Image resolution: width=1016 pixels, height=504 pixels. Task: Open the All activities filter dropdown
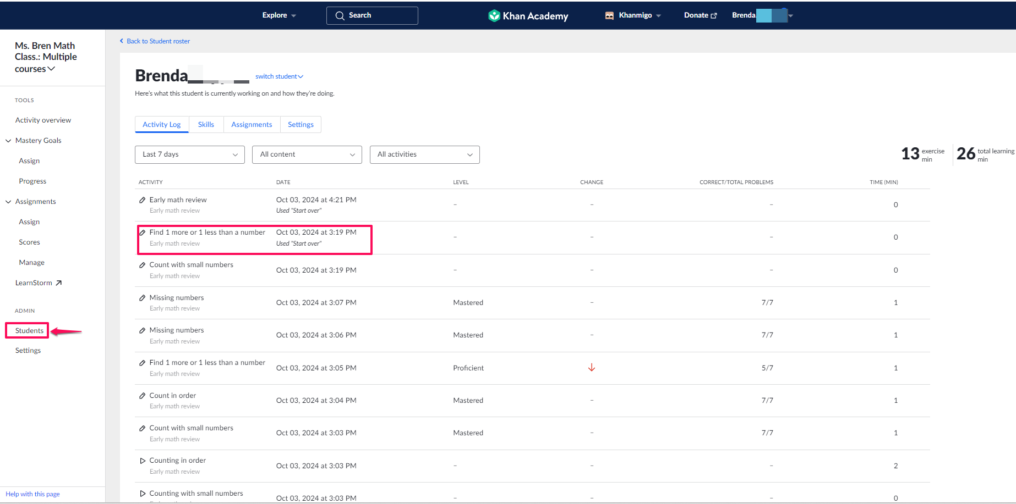click(x=425, y=154)
